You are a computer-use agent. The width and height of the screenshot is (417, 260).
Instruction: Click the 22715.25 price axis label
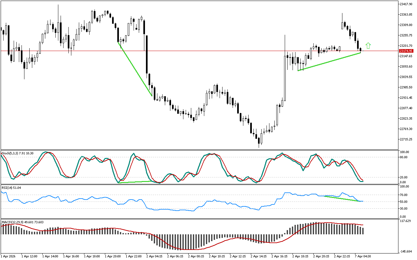[x=406, y=139]
